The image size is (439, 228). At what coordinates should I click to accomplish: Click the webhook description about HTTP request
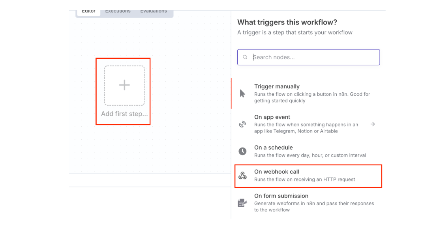tap(304, 179)
